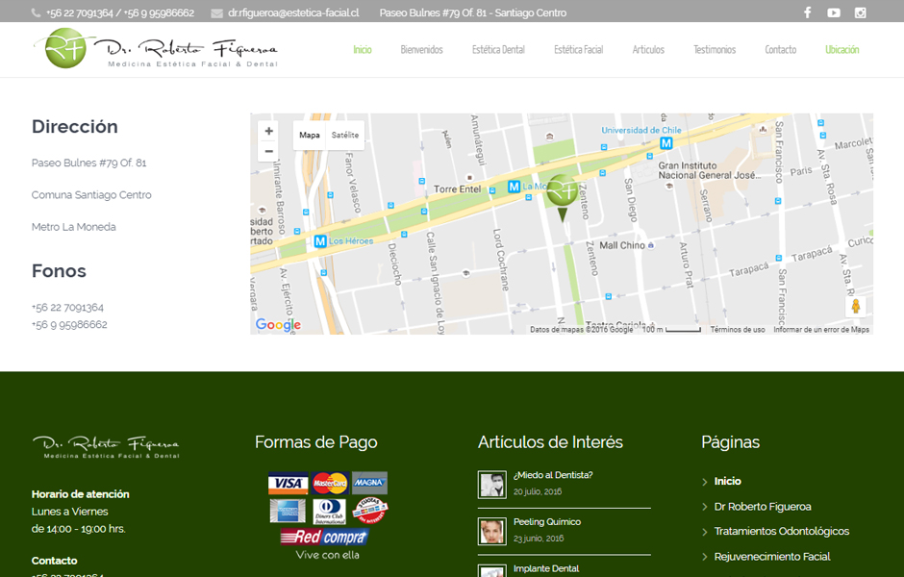Screen dimensions: 904x577
Task: Click the ¿Miedo al Dentista? article thumbnail
Action: tap(491, 484)
